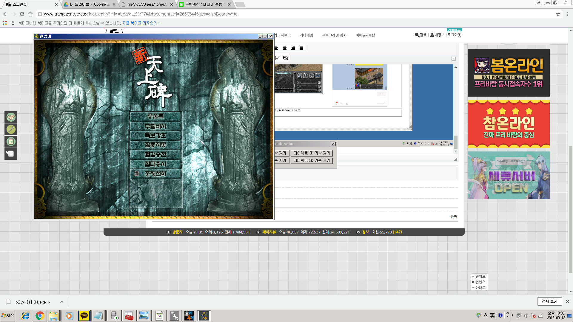Select 무림비사 in the game menu
573x322 pixels.
[x=155, y=126]
